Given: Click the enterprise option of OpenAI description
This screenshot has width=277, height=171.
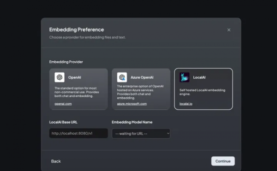Looking at the screenshot, I should pos(140,92).
